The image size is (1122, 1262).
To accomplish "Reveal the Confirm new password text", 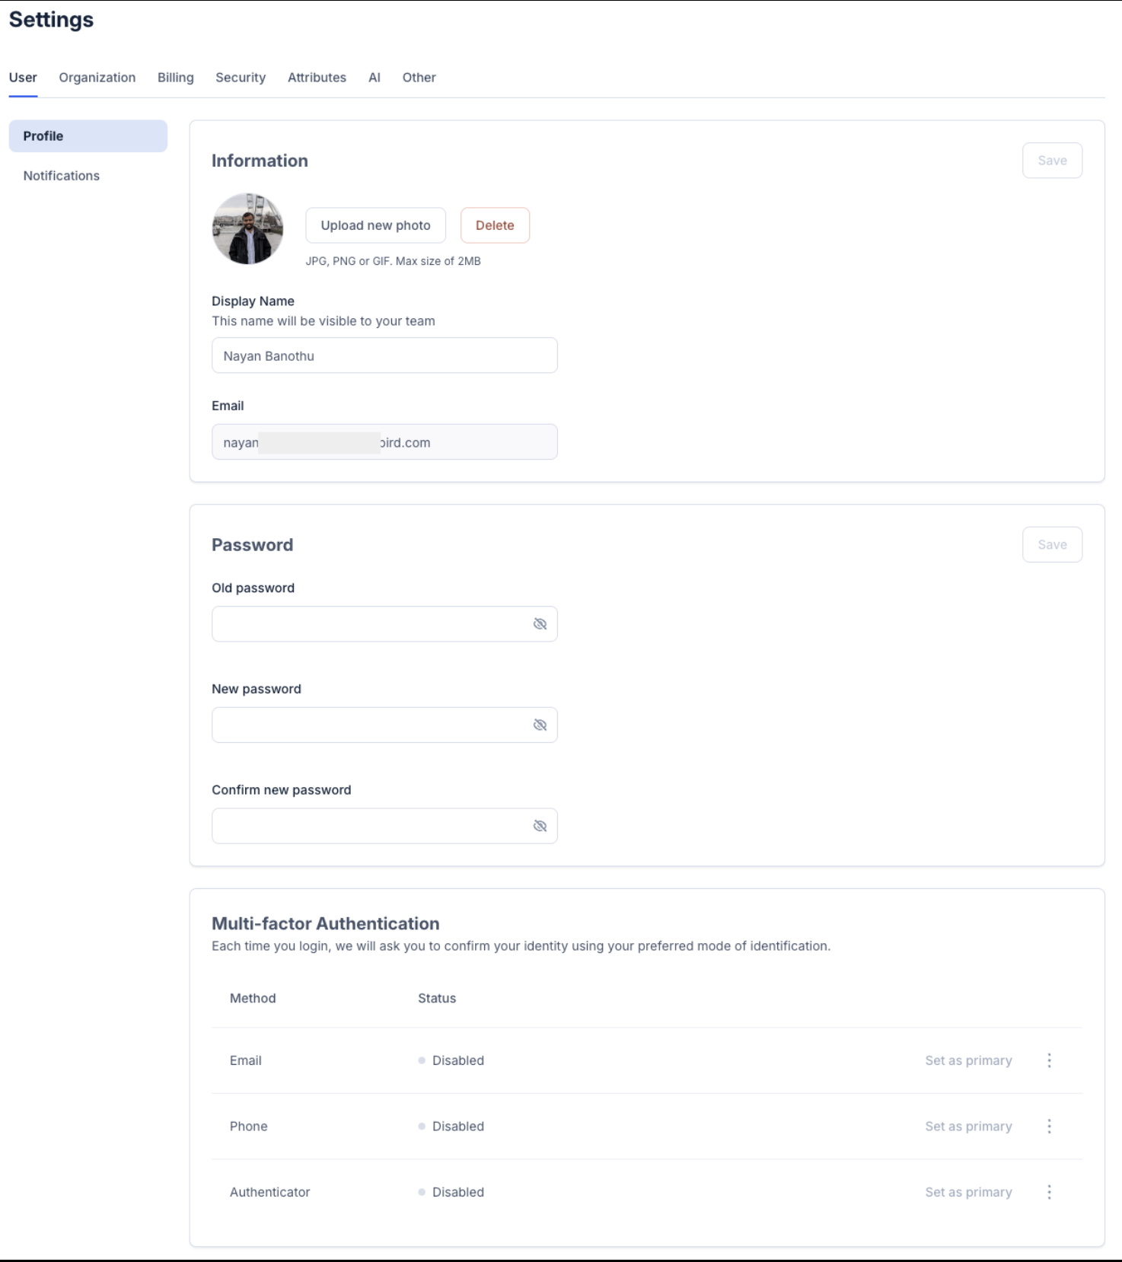I will [540, 826].
